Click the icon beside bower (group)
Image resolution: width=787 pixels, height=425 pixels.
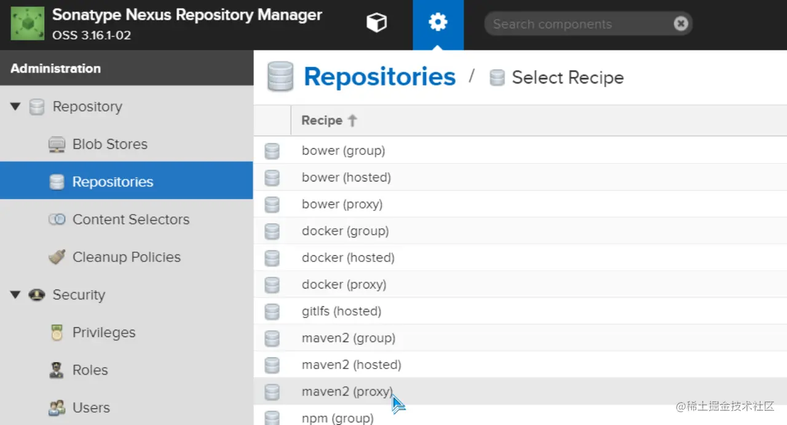(272, 151)
